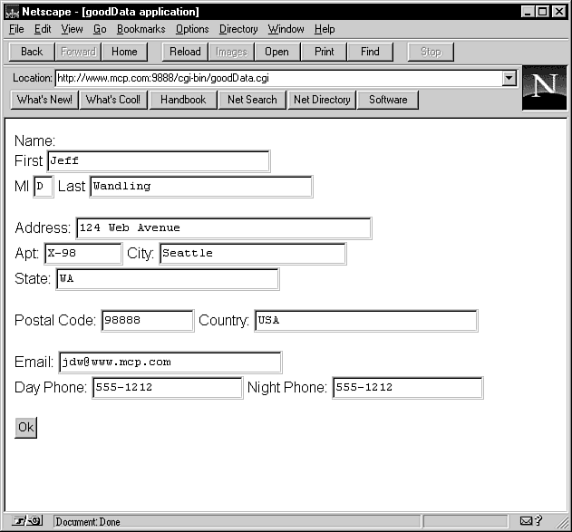Image resolution: width=572 pixels, height=532 pixels.
Task: Click the First name input field
Action: coord(158,161)
